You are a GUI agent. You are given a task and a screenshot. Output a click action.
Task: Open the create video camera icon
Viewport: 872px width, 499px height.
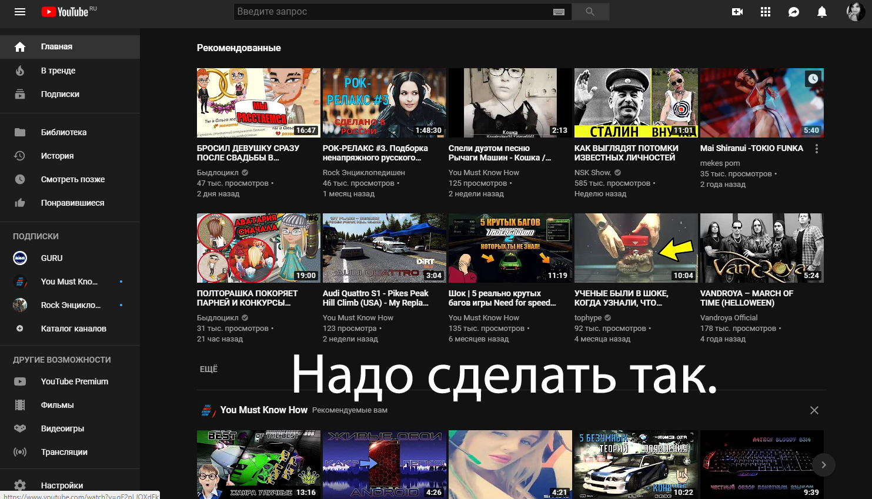[x=737, y=12]
